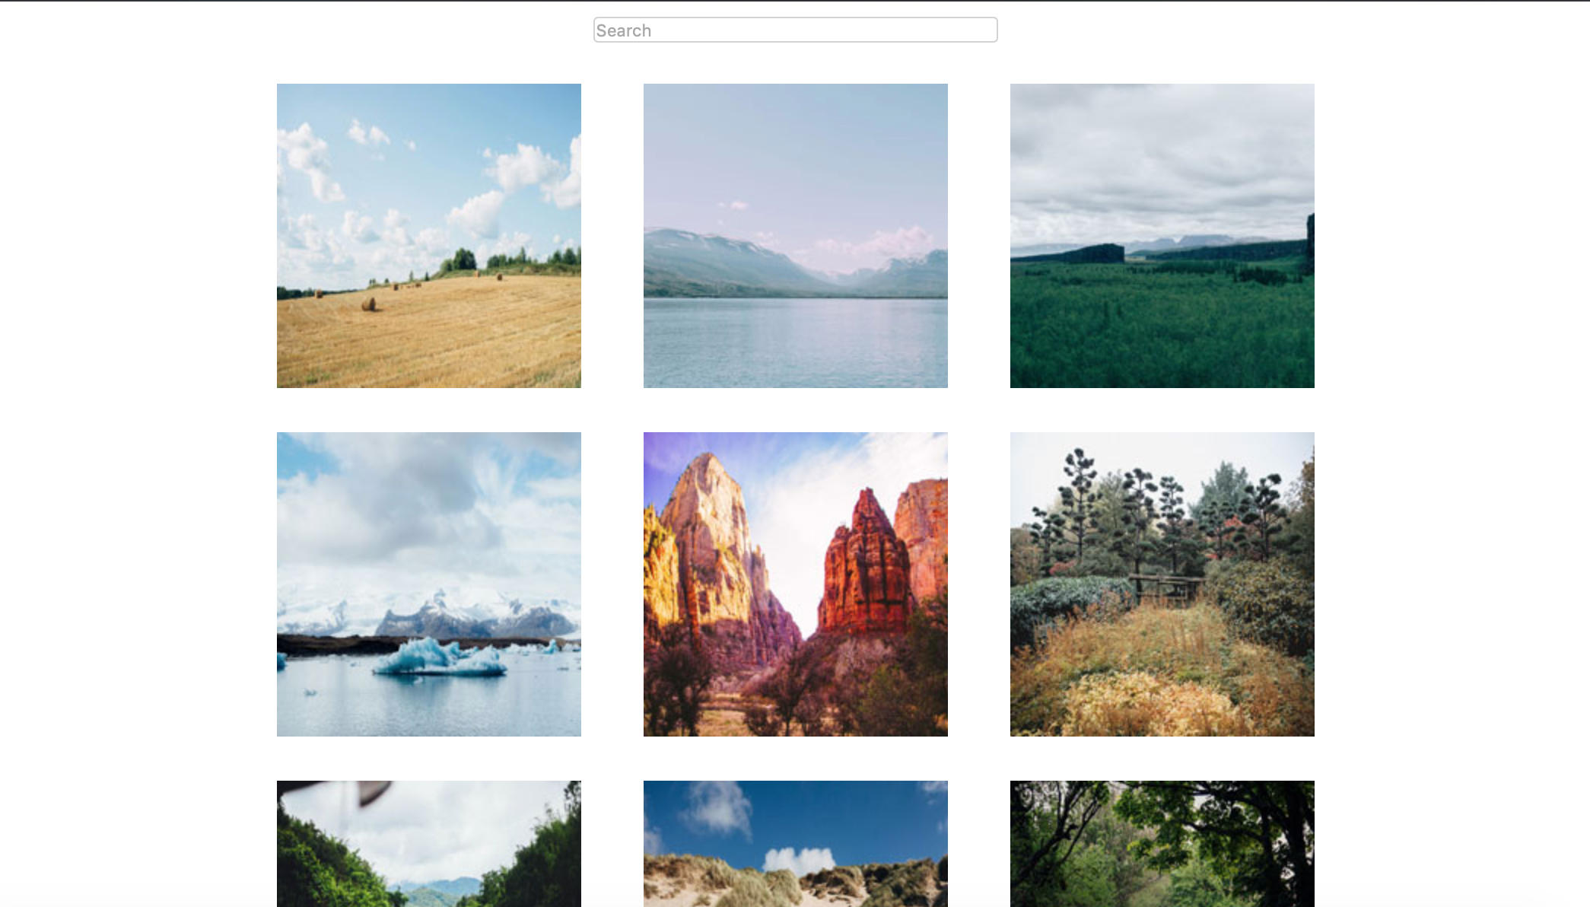Click the Search input field
Image resolution: width=1590 pixels, height=907 pixels.
(795, 30)
